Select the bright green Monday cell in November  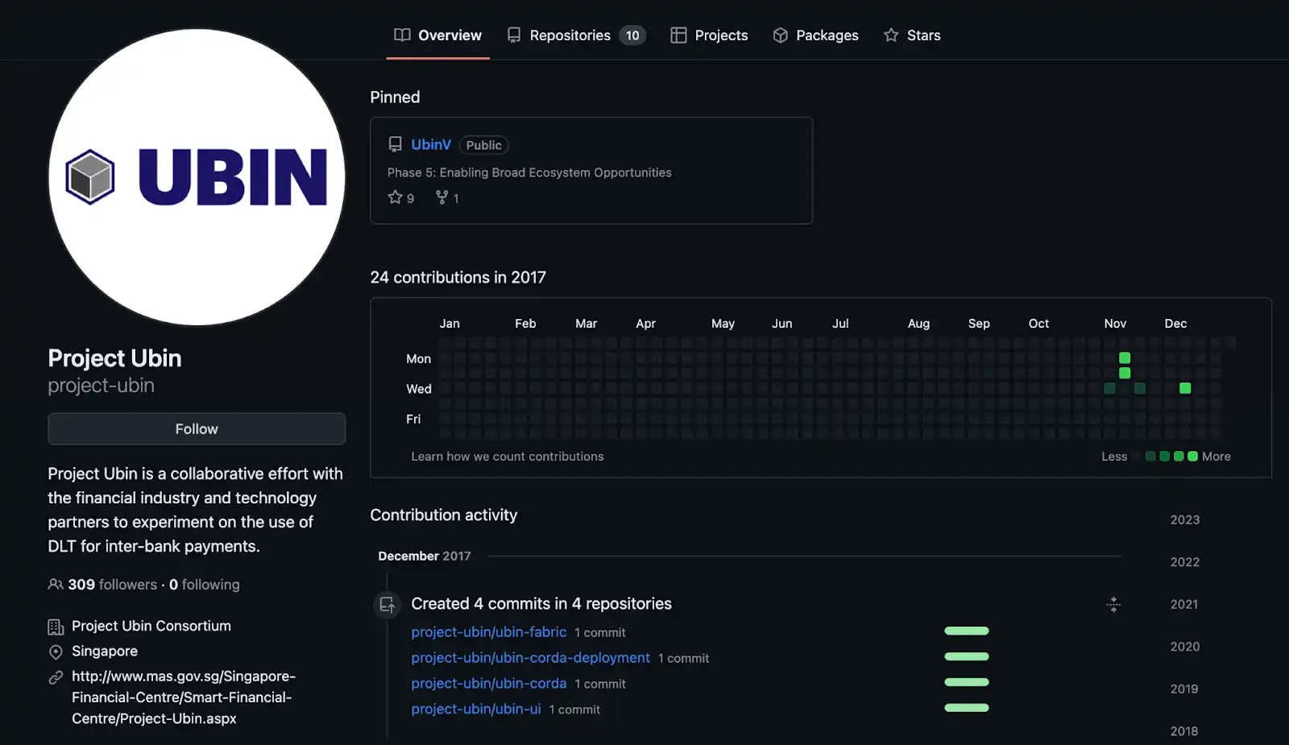click(1125, 358)
